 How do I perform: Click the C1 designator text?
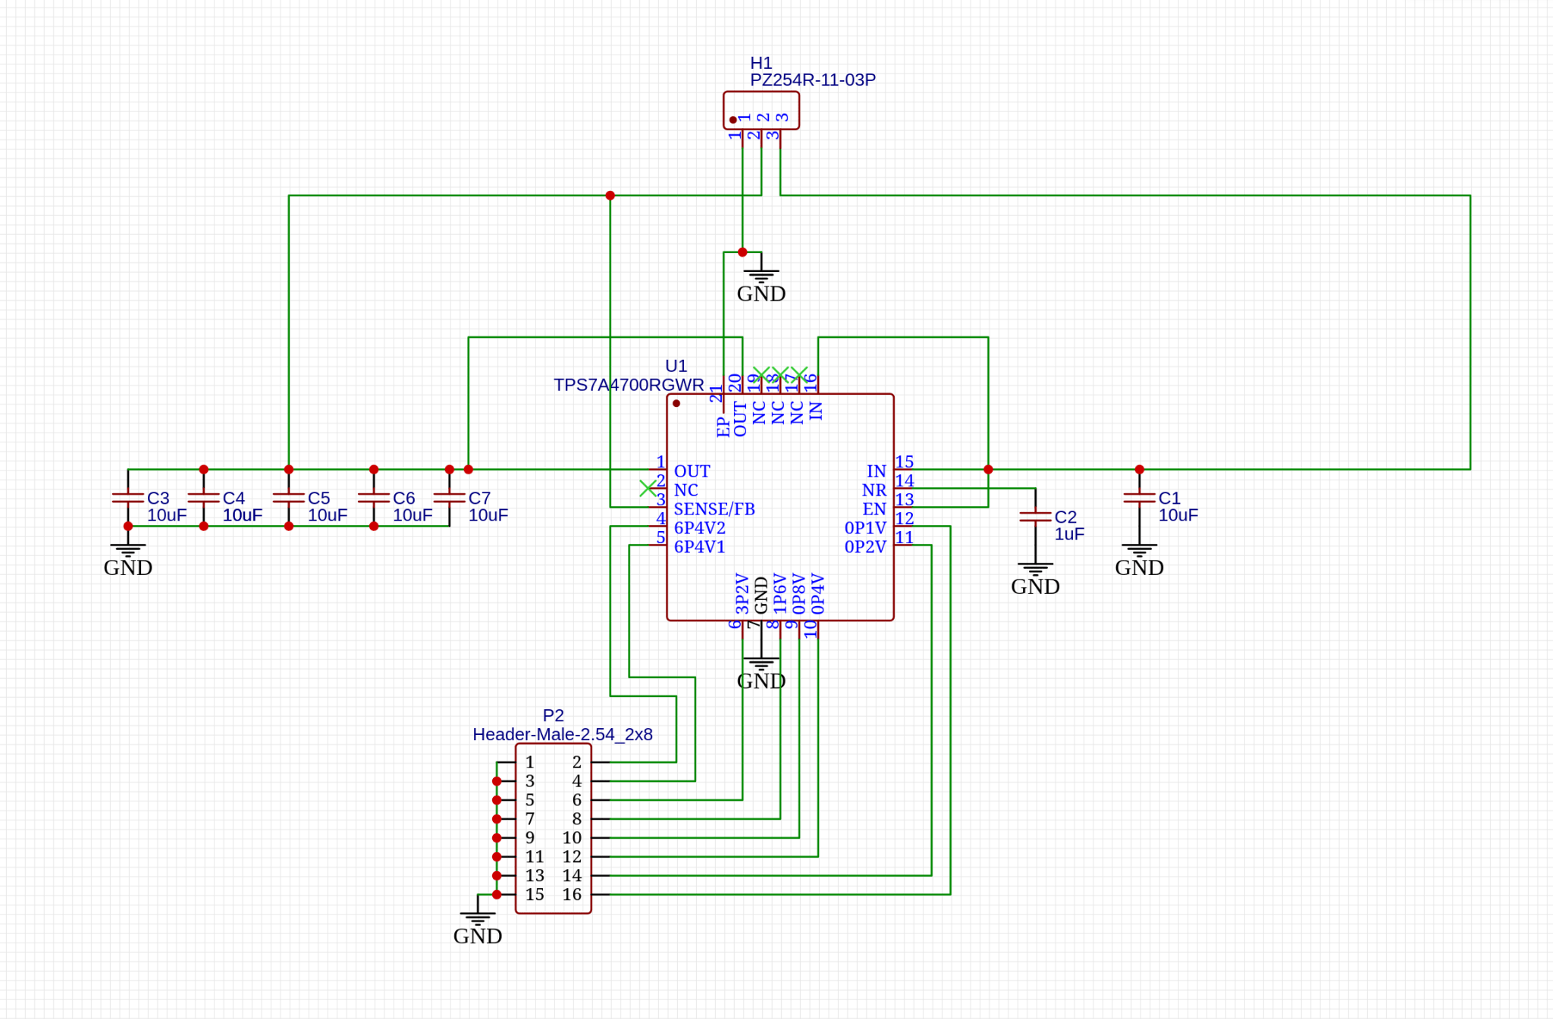click(x=1169, y=498)
